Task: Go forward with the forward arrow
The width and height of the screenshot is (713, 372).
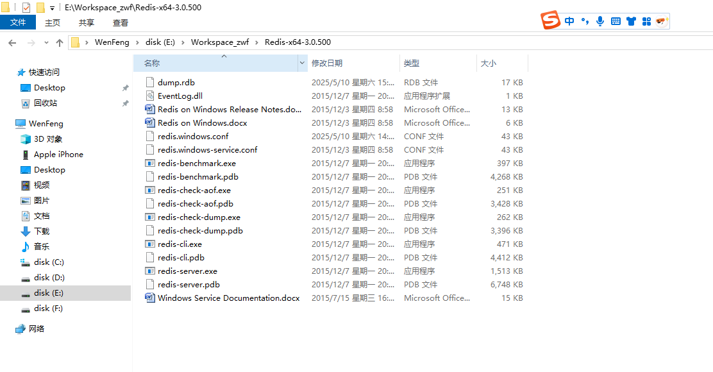Action: click(x=31, y=43)
